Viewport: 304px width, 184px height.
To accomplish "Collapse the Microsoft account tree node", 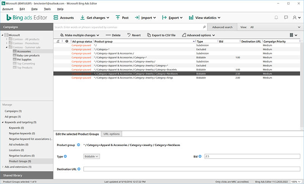I will click(3, 35).
